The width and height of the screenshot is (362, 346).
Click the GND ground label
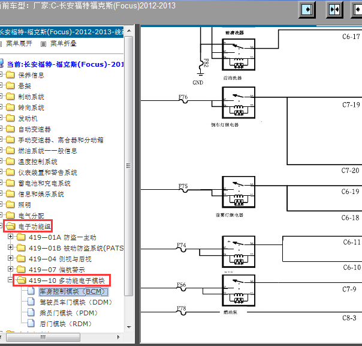click(198, 83)
